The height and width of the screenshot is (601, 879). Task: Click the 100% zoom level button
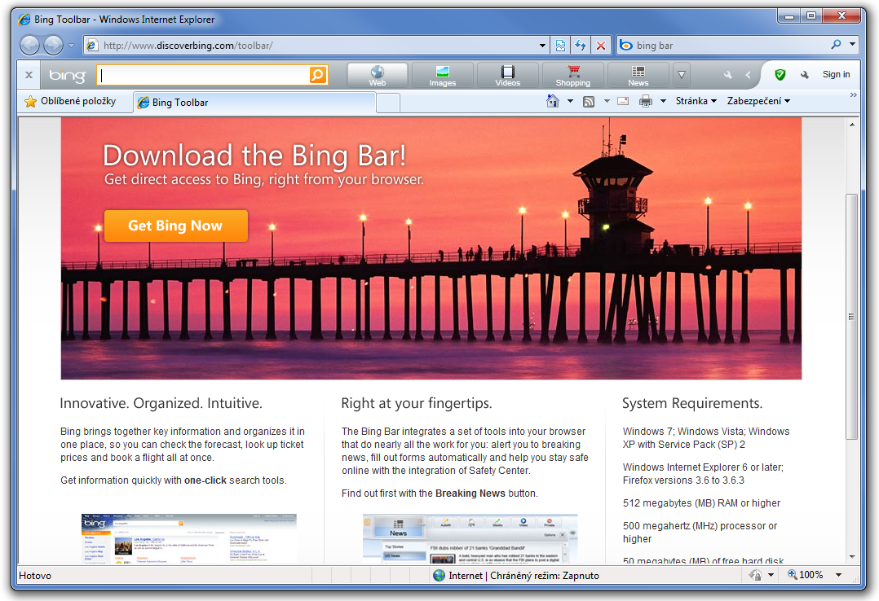(805, 575)
